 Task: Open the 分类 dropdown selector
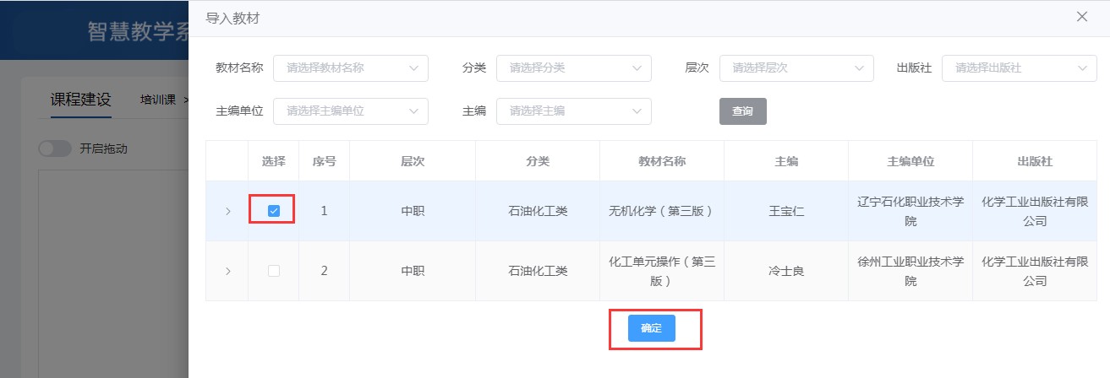click(x=573, y=68)
